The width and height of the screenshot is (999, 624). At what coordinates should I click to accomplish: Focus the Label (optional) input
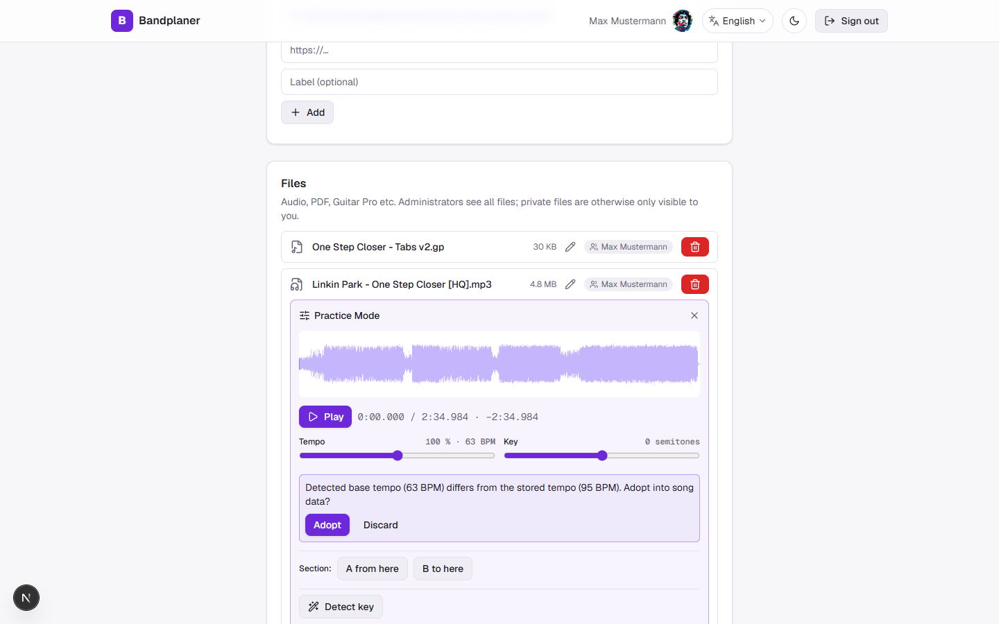click(x=499, y=82)
